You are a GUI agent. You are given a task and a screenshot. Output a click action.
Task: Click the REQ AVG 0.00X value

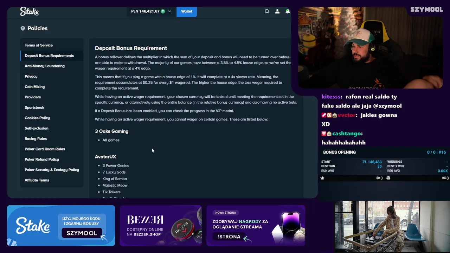click(x=443, y=171)
